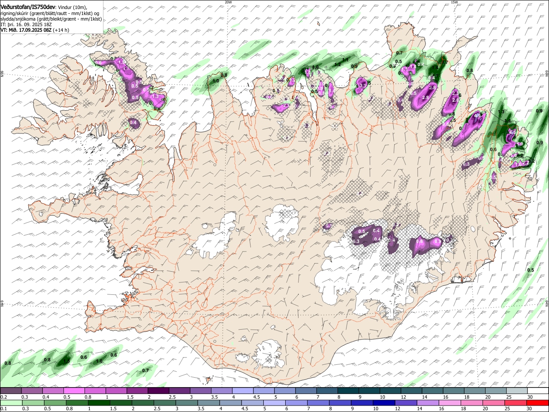Pick the dark grey-purple 0.2–0.3 swatch, top legend row

[x=11, y=391]
